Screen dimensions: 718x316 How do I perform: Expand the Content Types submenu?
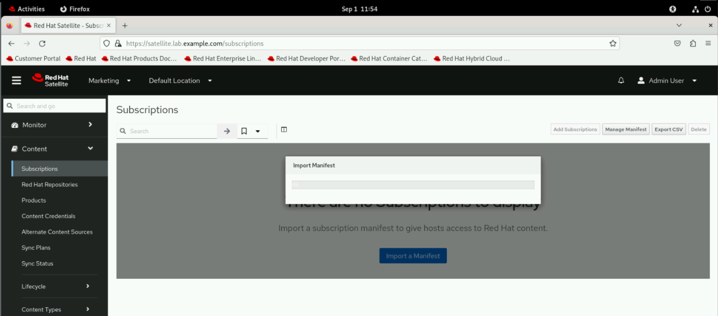(x=88, y=309)
